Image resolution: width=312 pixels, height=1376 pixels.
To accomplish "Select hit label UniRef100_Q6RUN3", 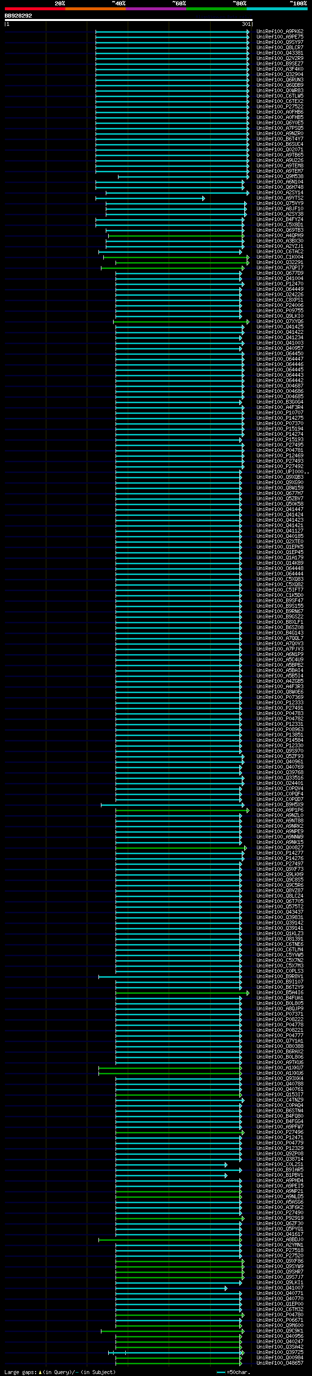I will coord(280,80).
